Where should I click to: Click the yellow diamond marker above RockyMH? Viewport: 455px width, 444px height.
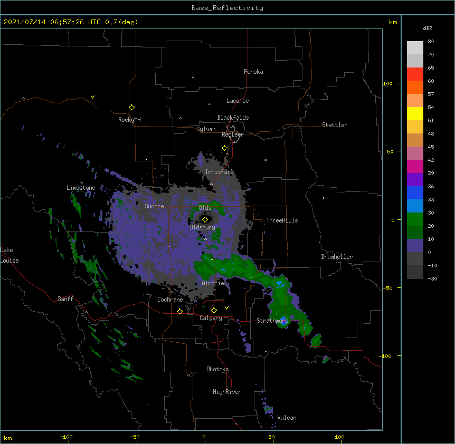[x=132, y=108]
